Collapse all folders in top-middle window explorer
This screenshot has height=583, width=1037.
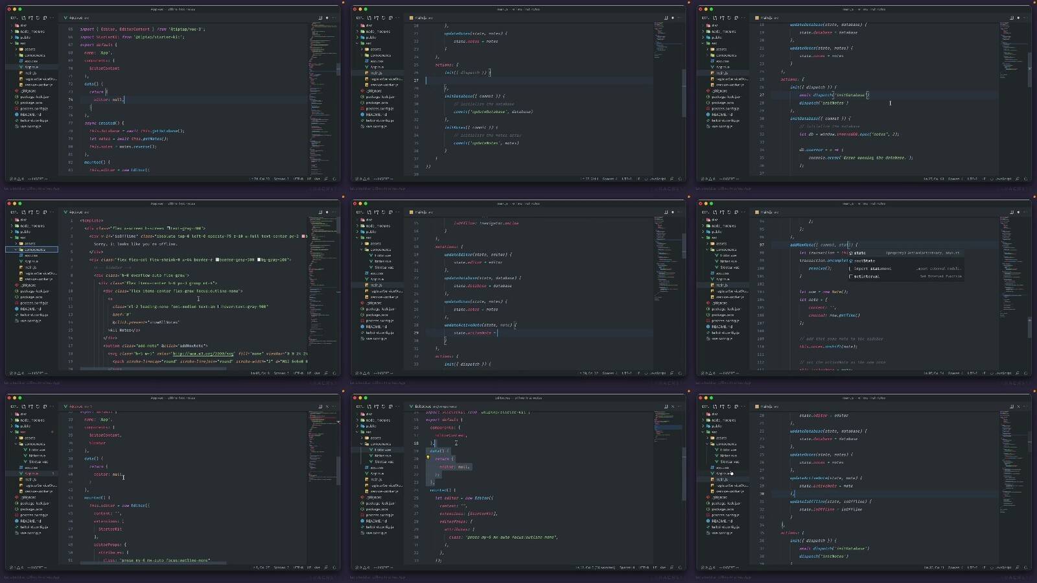coord(390,18)
